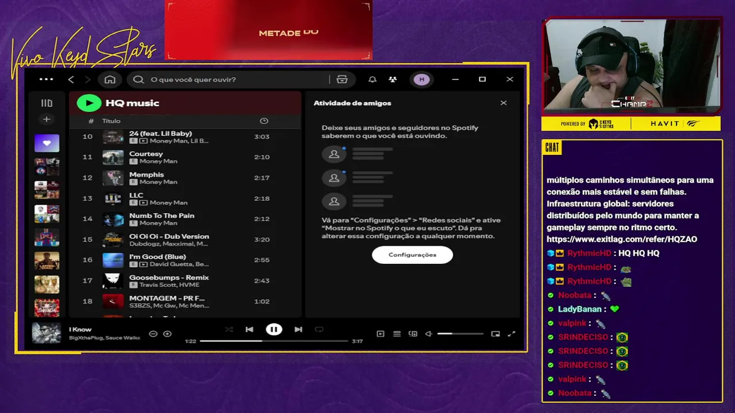The image size is (735, 413).
Task: Sort tracks by the clock duration icon
Action: [x=264, y=121]
